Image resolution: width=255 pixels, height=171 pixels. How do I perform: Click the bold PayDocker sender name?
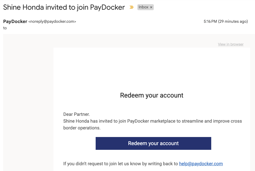(x=15, y=21)
